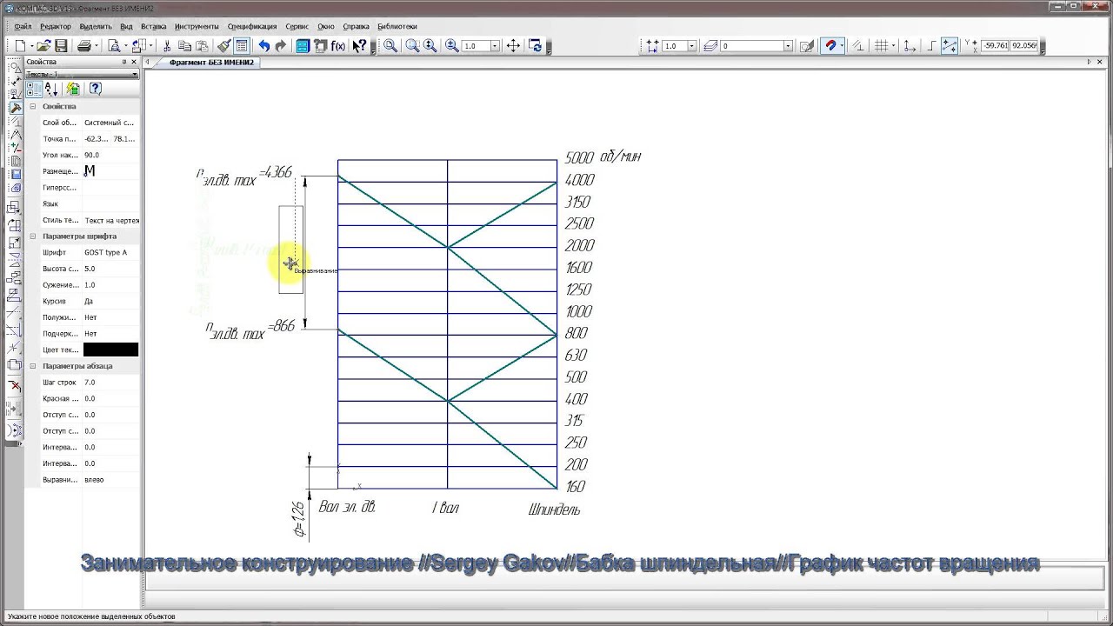Open the library manager icon

click(302, 45)
